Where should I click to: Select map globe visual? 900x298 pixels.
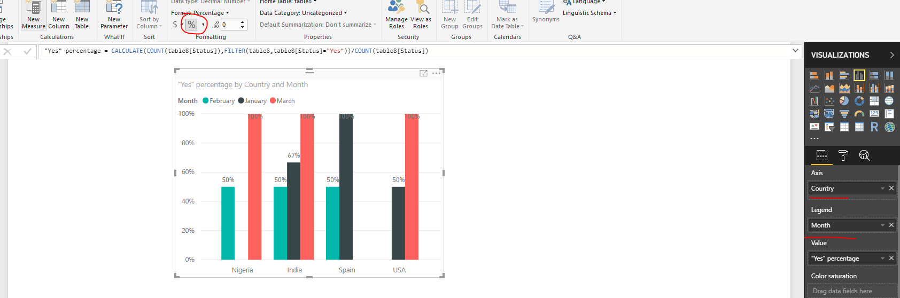point(889,101)
